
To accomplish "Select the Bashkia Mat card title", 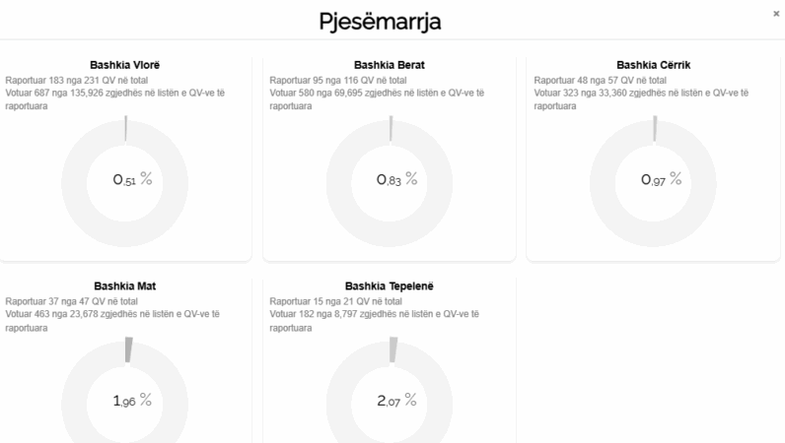I will click(125, 286).
